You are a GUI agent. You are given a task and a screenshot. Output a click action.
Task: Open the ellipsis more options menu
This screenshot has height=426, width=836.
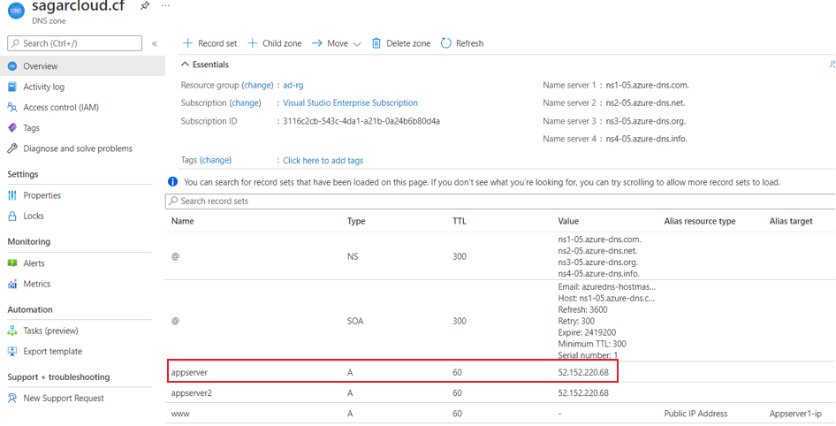(165, 6)
